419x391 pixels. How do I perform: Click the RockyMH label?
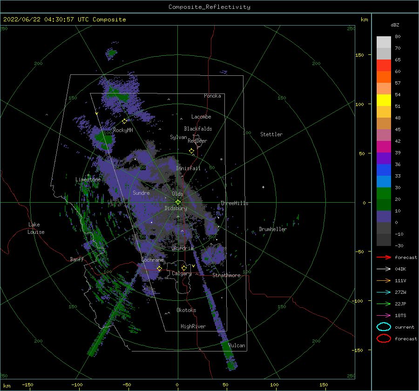(123, 130)
